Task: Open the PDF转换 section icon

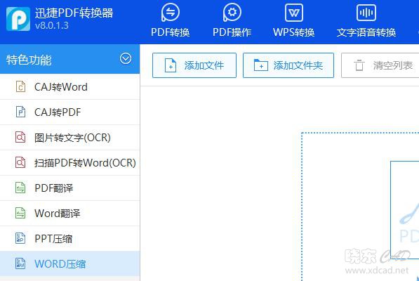Action: click(x=171, y=13)
